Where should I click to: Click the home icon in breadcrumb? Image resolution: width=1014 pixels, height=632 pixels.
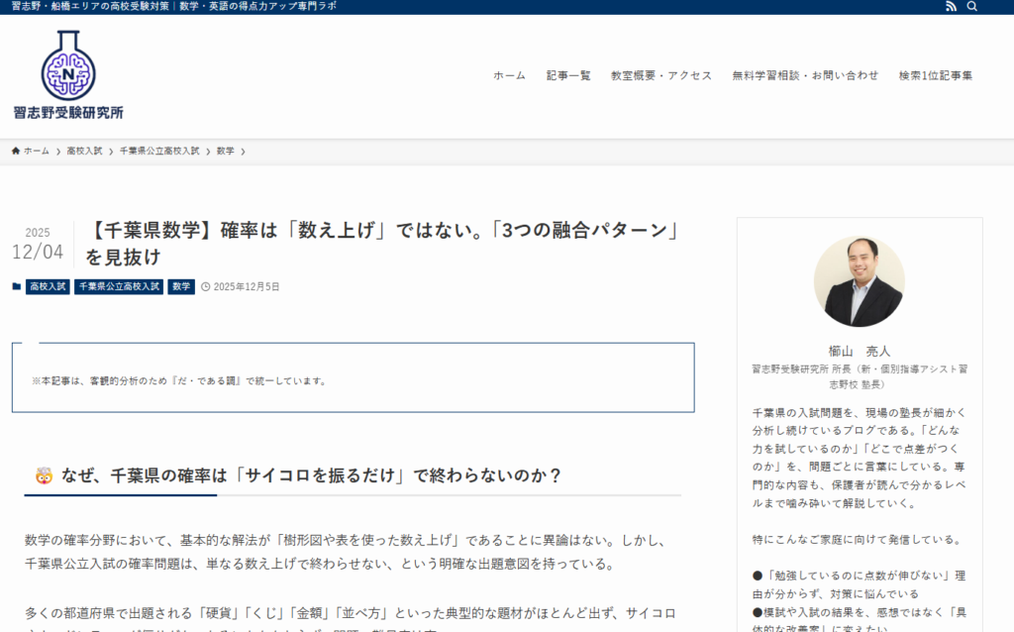point(16,151)
